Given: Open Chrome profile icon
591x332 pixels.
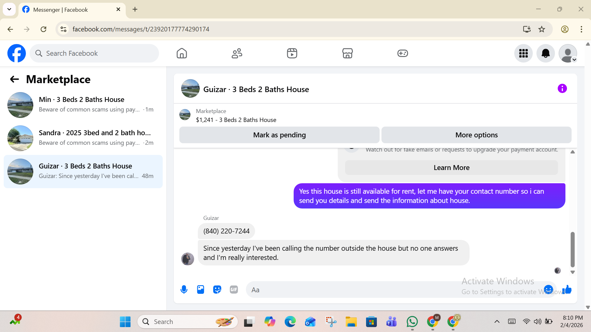Looking at the screenshot, I should tap(565, 29).
